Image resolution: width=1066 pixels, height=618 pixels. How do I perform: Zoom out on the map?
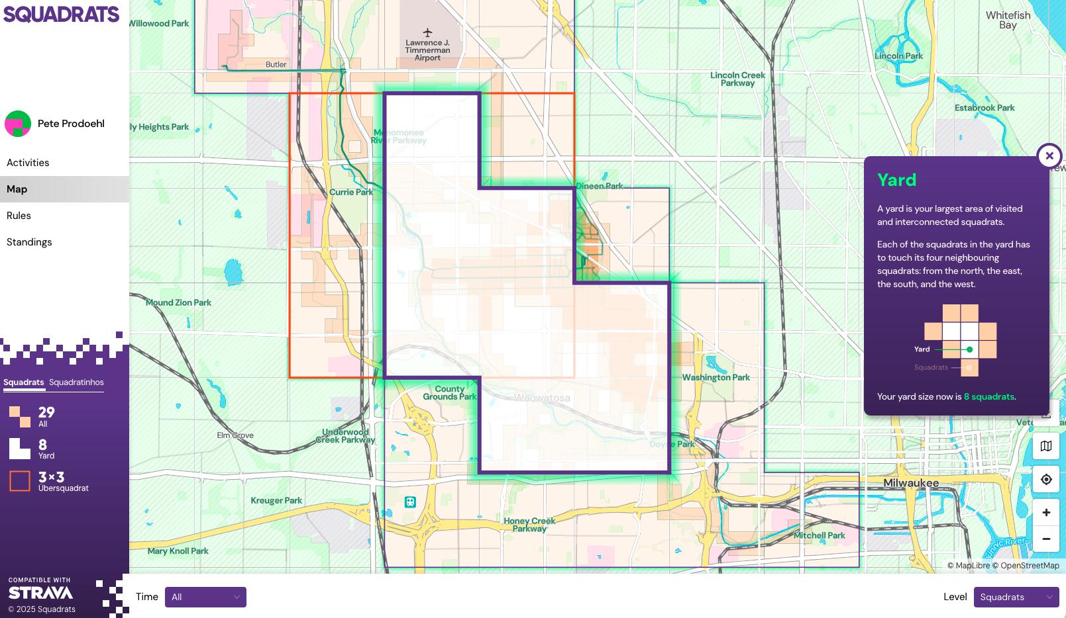[x=1046, y=539]
